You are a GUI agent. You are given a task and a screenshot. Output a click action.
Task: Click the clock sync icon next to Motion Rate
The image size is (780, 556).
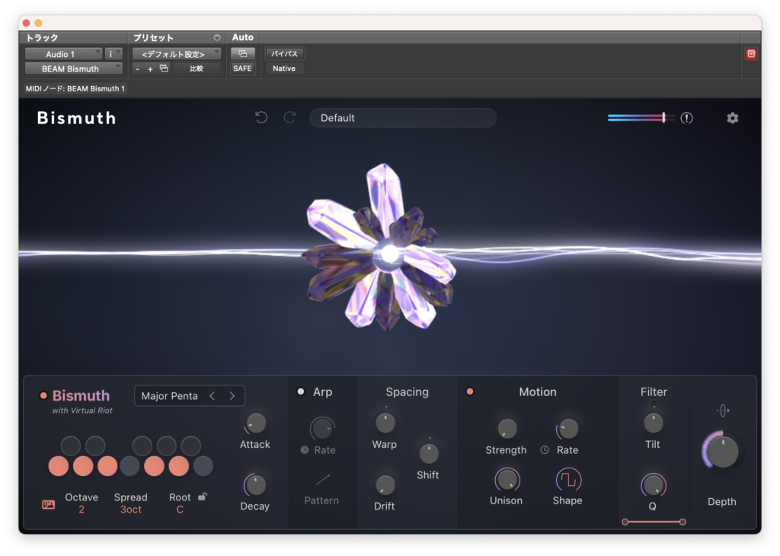coord(545,449)
